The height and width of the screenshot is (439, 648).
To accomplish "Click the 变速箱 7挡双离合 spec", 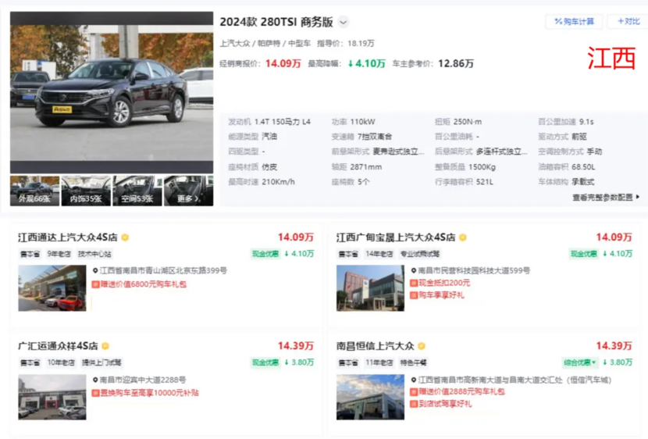I will (x=361, y=137).
